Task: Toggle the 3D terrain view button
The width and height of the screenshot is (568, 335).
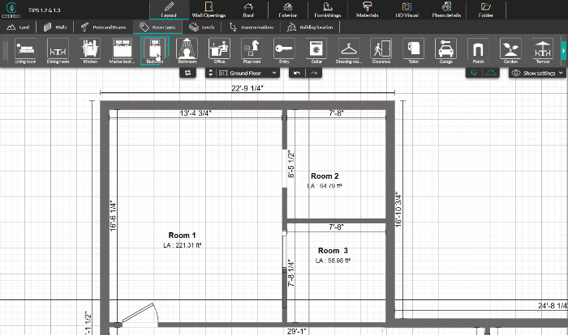Action: pos(489,73)
